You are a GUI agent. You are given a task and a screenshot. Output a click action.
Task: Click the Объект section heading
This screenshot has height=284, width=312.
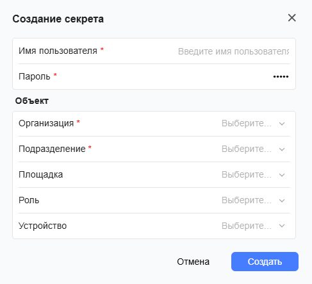(x=32, y=101)
